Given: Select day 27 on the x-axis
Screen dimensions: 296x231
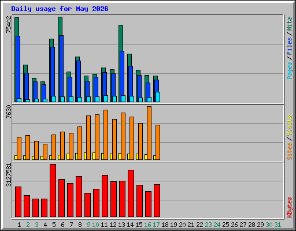Looking at the screenshot, I should click(243, 225).
